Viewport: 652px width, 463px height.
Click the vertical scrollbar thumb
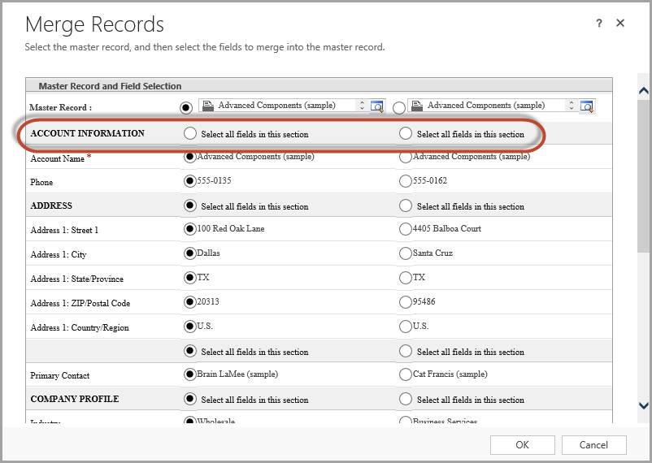click(644, 175)
